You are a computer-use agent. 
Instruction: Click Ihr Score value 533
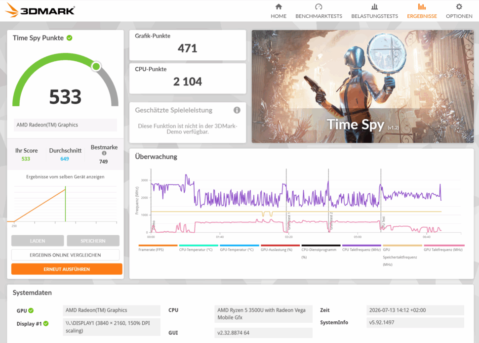[x=26, y=159]
